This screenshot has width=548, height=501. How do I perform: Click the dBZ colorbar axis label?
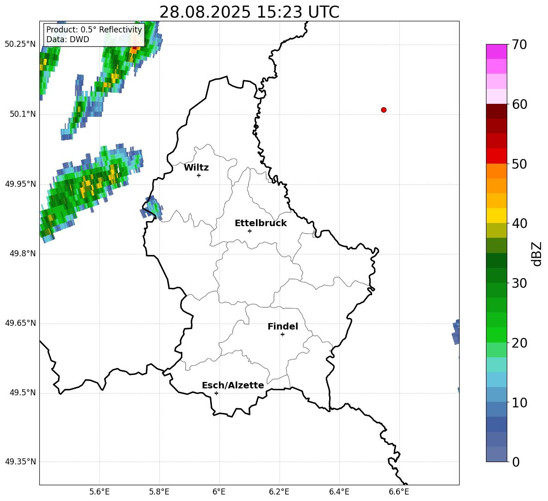[537, 254]
